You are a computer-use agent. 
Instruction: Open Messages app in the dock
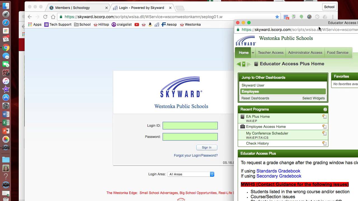(6, 56)
